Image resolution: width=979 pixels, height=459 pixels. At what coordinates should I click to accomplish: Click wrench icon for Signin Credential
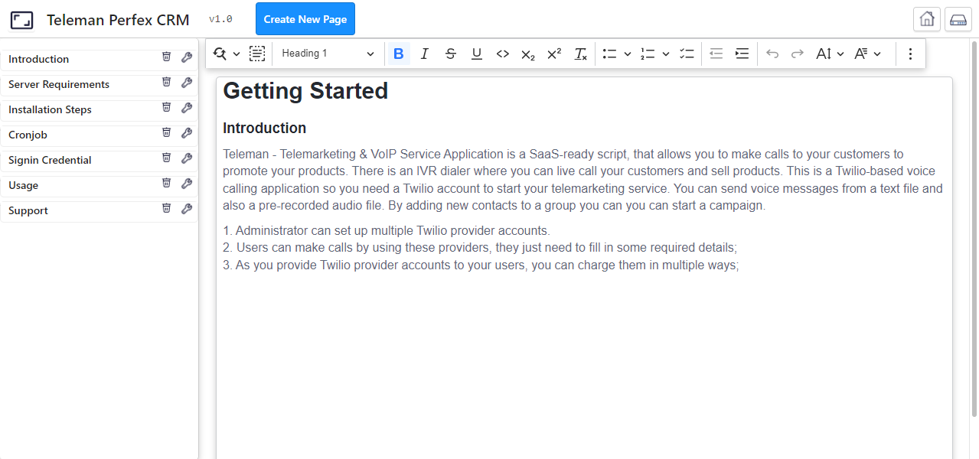pyautogui.click(x=186, y=158)
